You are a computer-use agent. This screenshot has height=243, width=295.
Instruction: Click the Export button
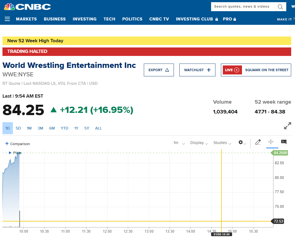159,70
